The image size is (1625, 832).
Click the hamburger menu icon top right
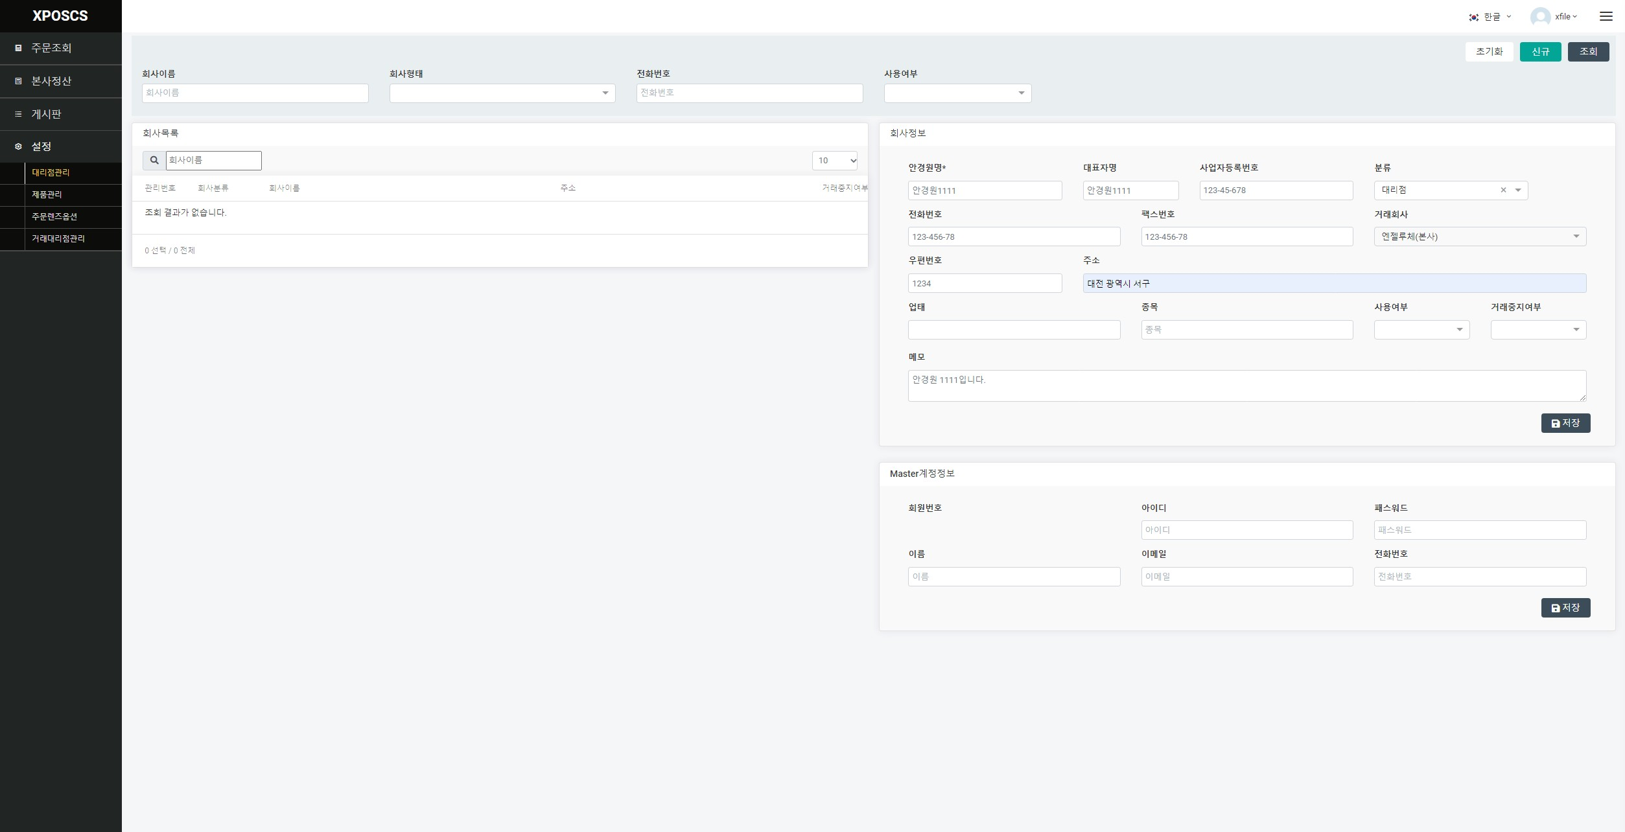click(x=1606, y=16)
